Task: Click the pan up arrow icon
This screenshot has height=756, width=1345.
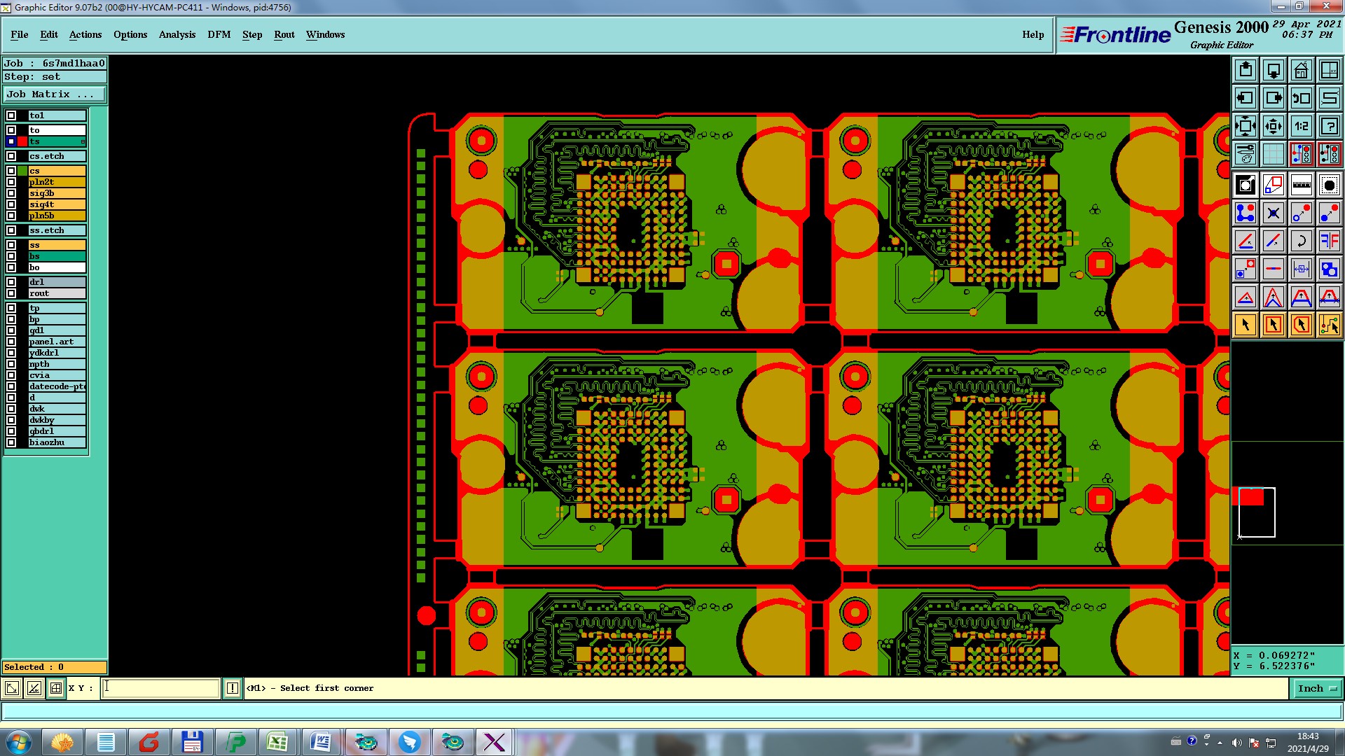Action: click(x=1246, y=70)
